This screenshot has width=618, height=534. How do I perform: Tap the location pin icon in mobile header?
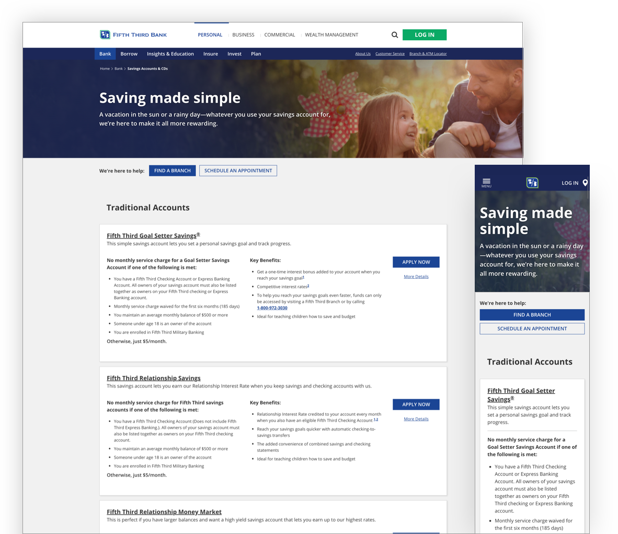(x=585, y=183)
